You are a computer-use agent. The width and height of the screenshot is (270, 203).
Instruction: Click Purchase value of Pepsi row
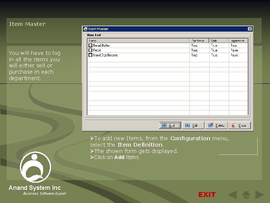pyautogui.click(x=194, y=50)
